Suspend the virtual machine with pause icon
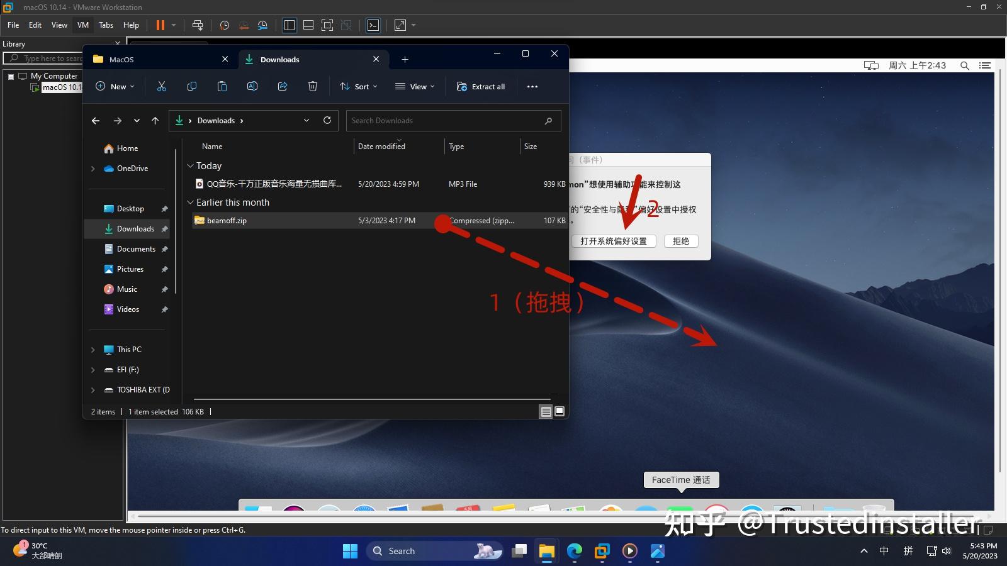This screenshot has width=1007, height=566. pyautogui.click(x=160, y=25)
